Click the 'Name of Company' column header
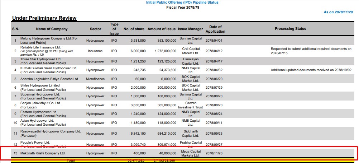This screenshot has width=359, height=163. point(52,29)
